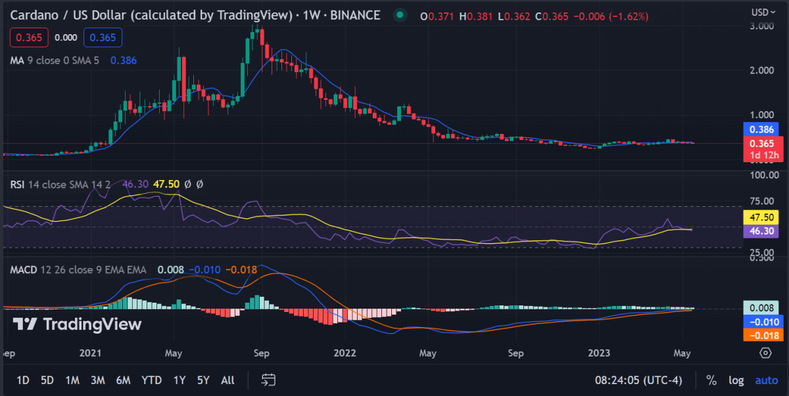Click the 1d 12h countdown price label
This screenshot has width=789, height=396.
pyautogui.click(x=763, y=155)
